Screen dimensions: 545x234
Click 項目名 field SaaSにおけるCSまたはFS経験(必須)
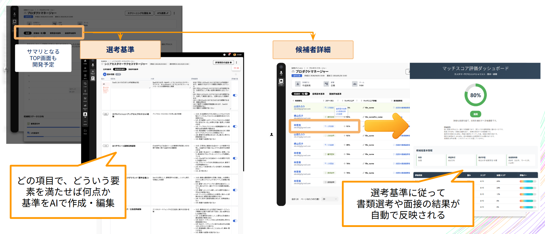point(130,84)
